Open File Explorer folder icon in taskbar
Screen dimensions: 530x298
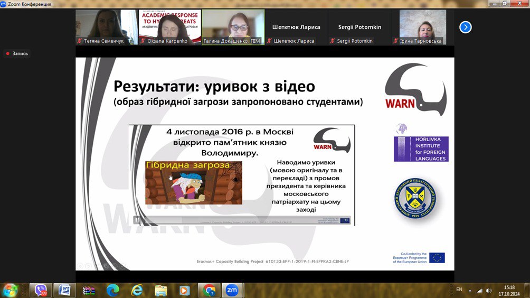pos(161,290)
